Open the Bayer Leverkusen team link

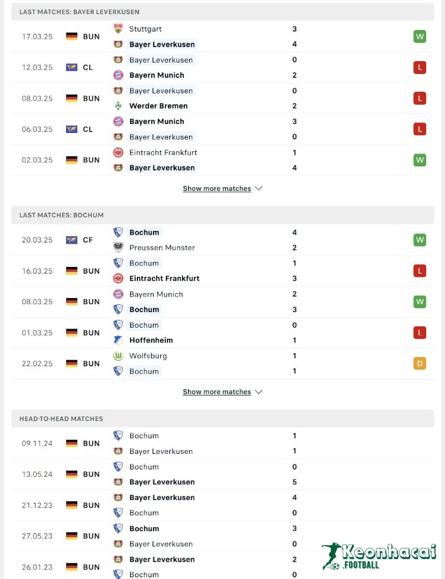coord(162,44)
